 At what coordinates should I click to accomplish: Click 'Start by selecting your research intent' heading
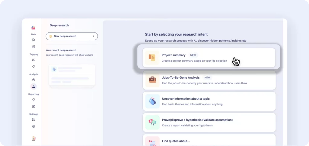click(x=176, y=34)
